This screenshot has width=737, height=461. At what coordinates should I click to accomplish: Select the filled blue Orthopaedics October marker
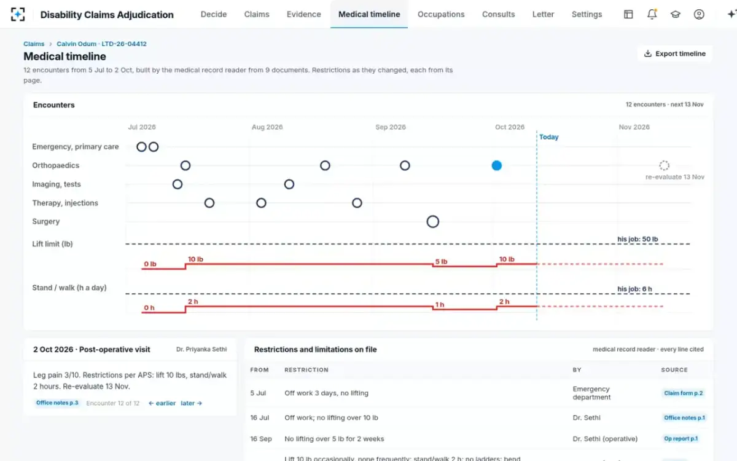[x=497, y=165]
